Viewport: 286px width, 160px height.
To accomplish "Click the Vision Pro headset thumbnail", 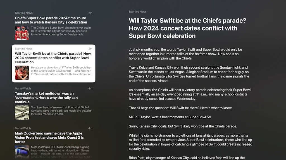I will [x=22, y=152].
